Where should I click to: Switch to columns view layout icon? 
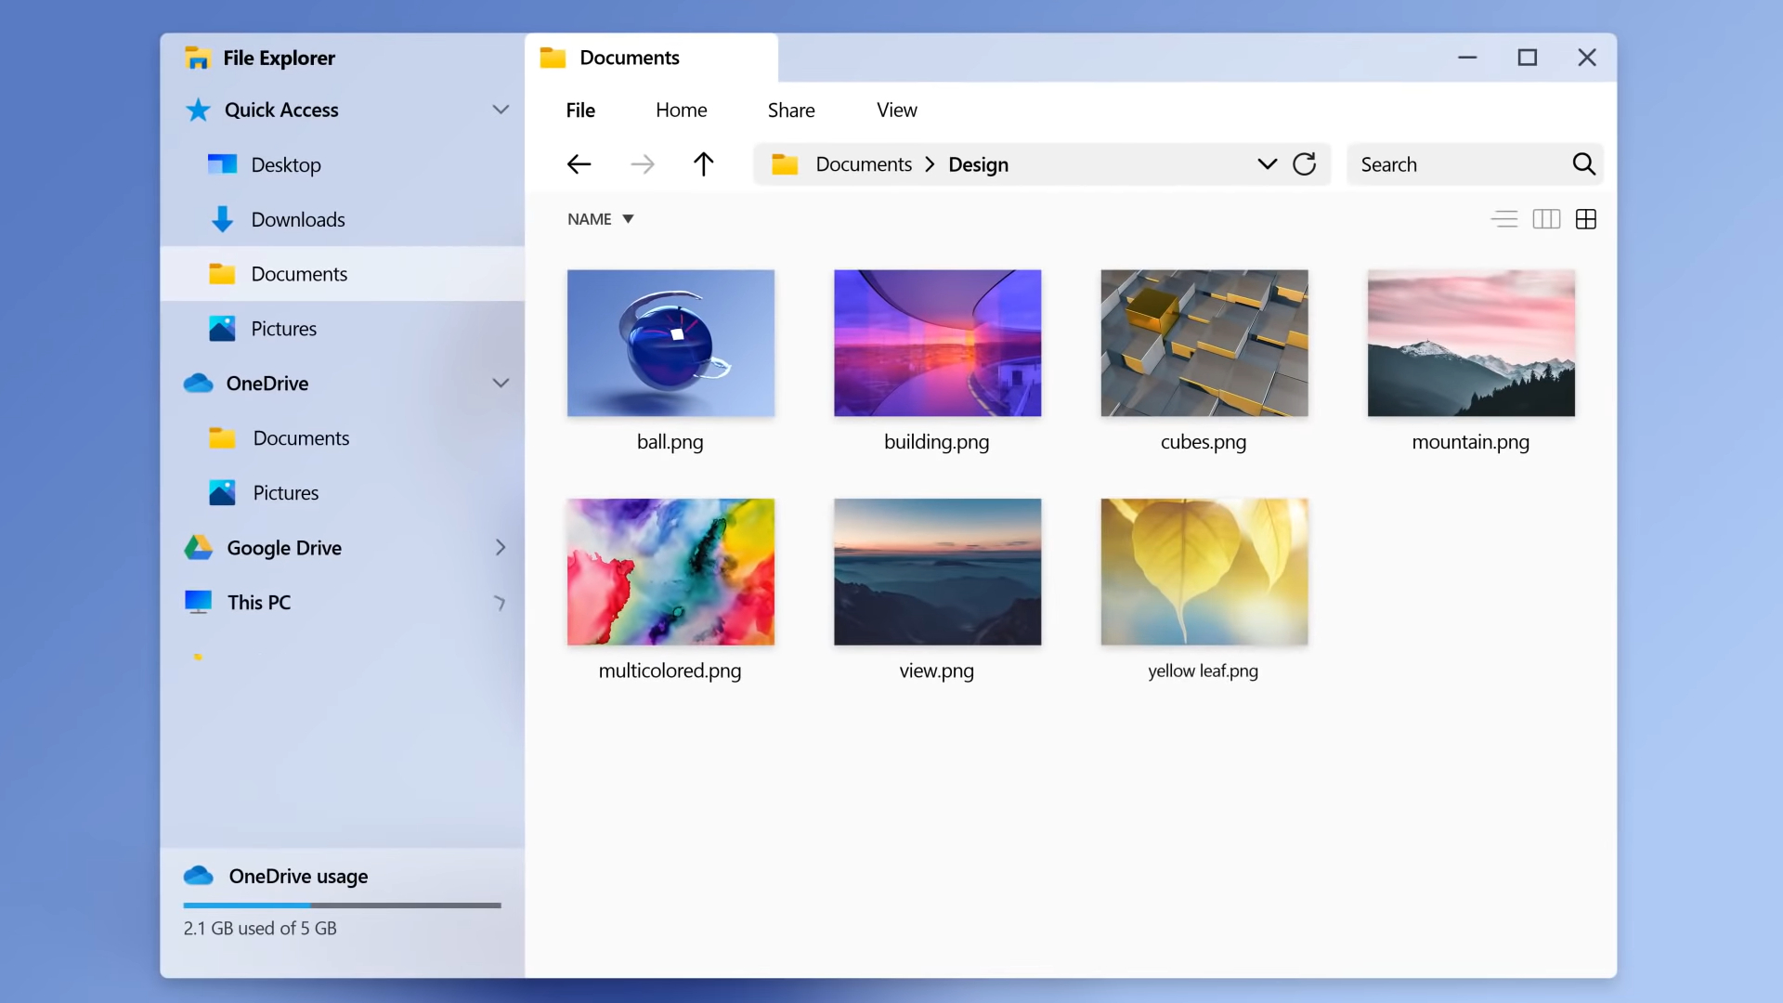pyautogui.click(x=1545, y=219)
